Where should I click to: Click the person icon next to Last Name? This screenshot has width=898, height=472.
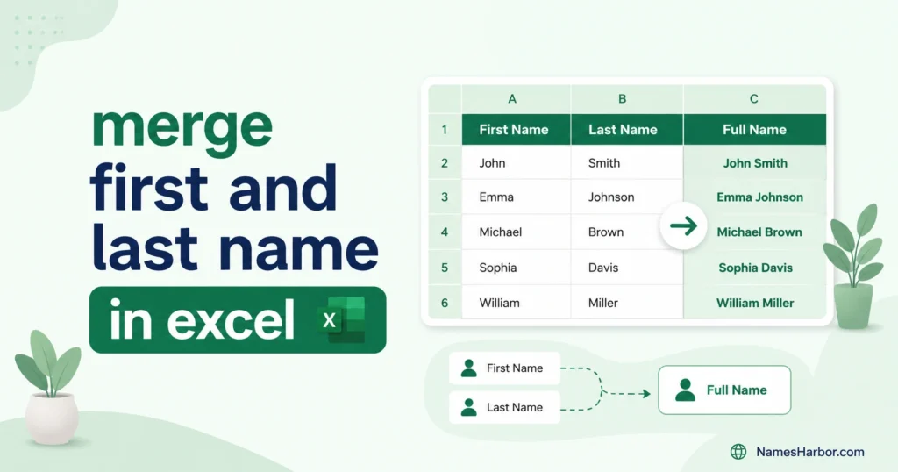[468, 407]
